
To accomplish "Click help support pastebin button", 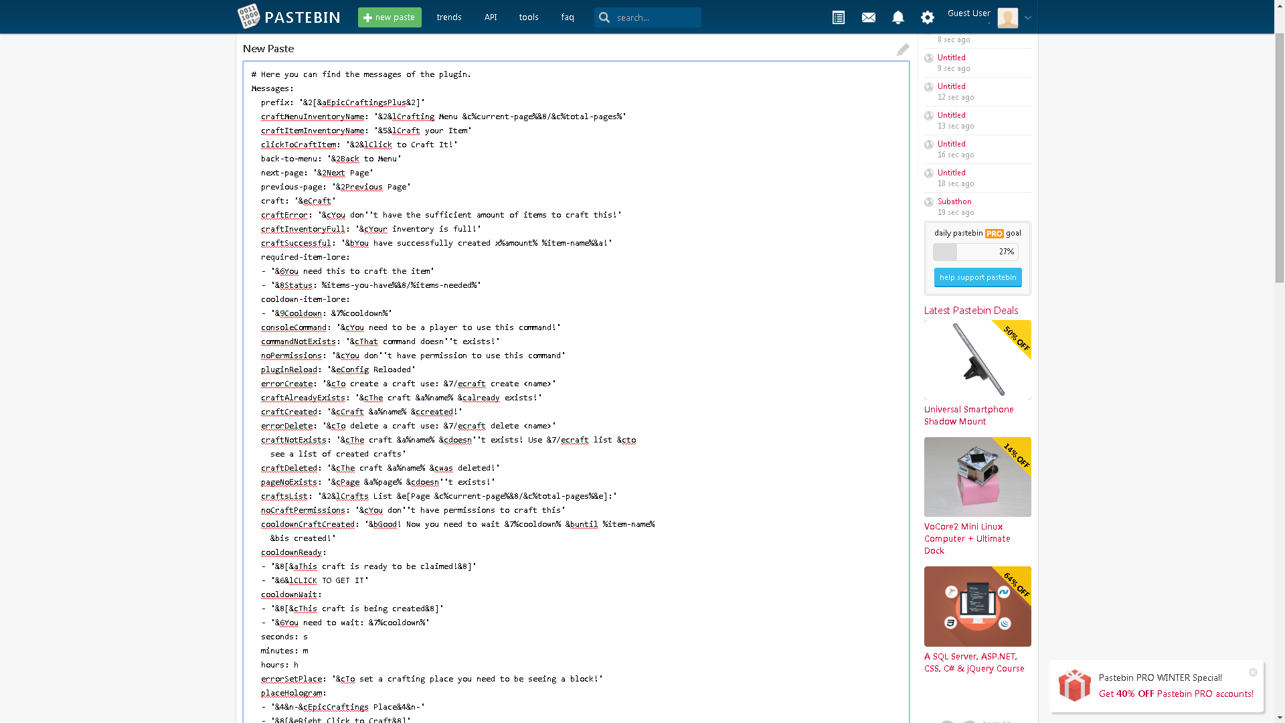I will coord(978,277).
